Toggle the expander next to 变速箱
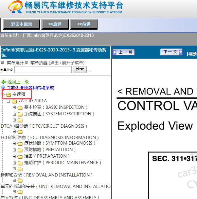This screenshot has width=197, height=199. tap(3, 94)
